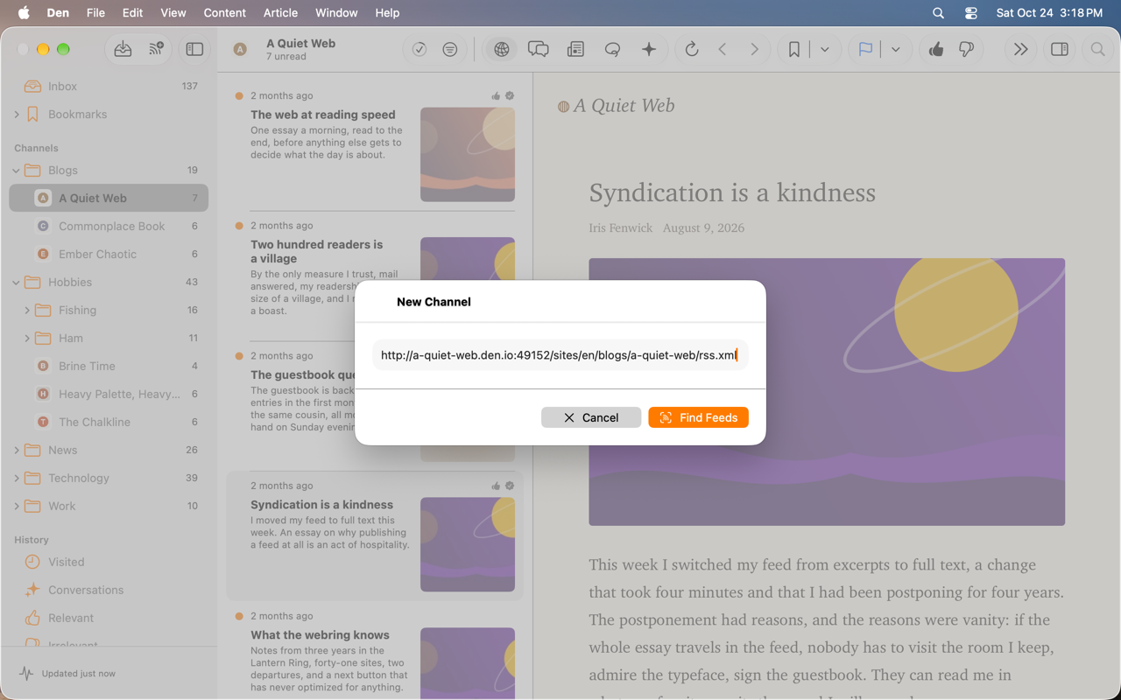Open the Content menu
Screen dimensions: 1121x700
(224, 13)
